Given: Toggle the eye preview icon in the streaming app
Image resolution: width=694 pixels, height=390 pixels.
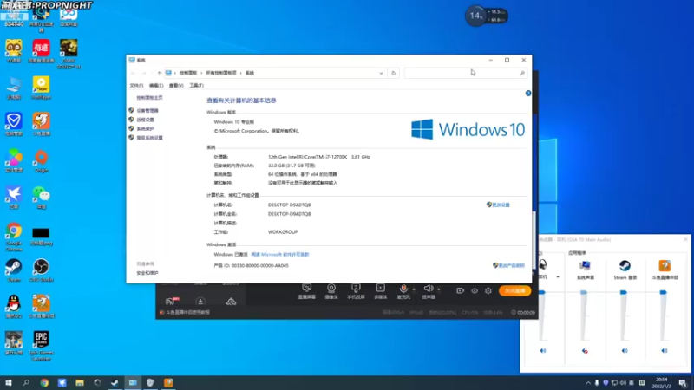Looking at the screenshot, I should pyautogui.click(x=475, y=290).
